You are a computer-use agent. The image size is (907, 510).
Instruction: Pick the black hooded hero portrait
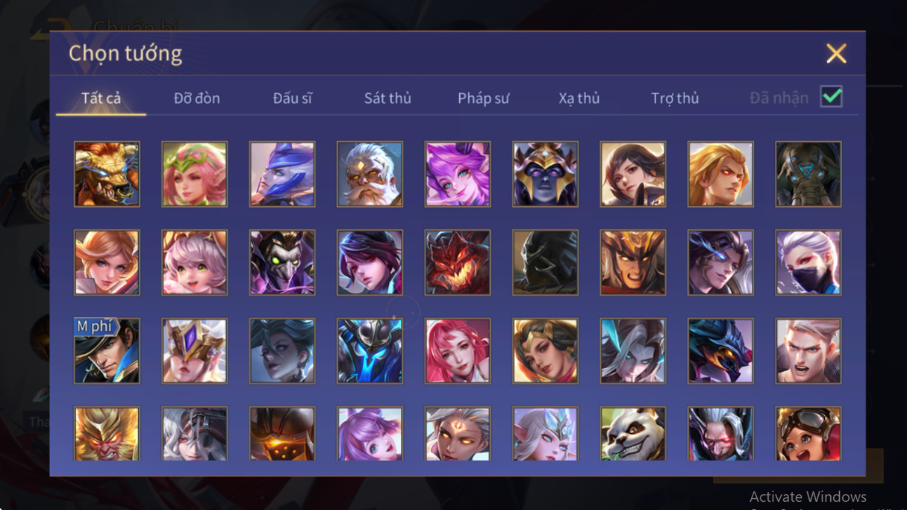[545, 262]
